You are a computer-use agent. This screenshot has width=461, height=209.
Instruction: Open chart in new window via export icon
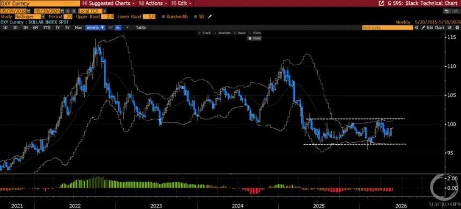(381, 3)
